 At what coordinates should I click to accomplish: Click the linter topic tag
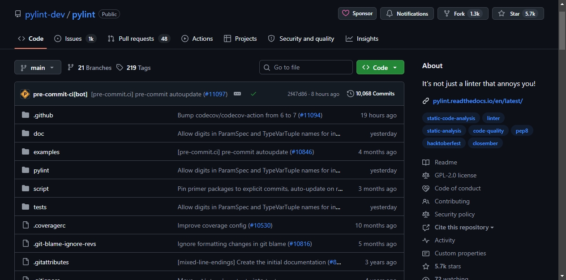coord(493,118)
